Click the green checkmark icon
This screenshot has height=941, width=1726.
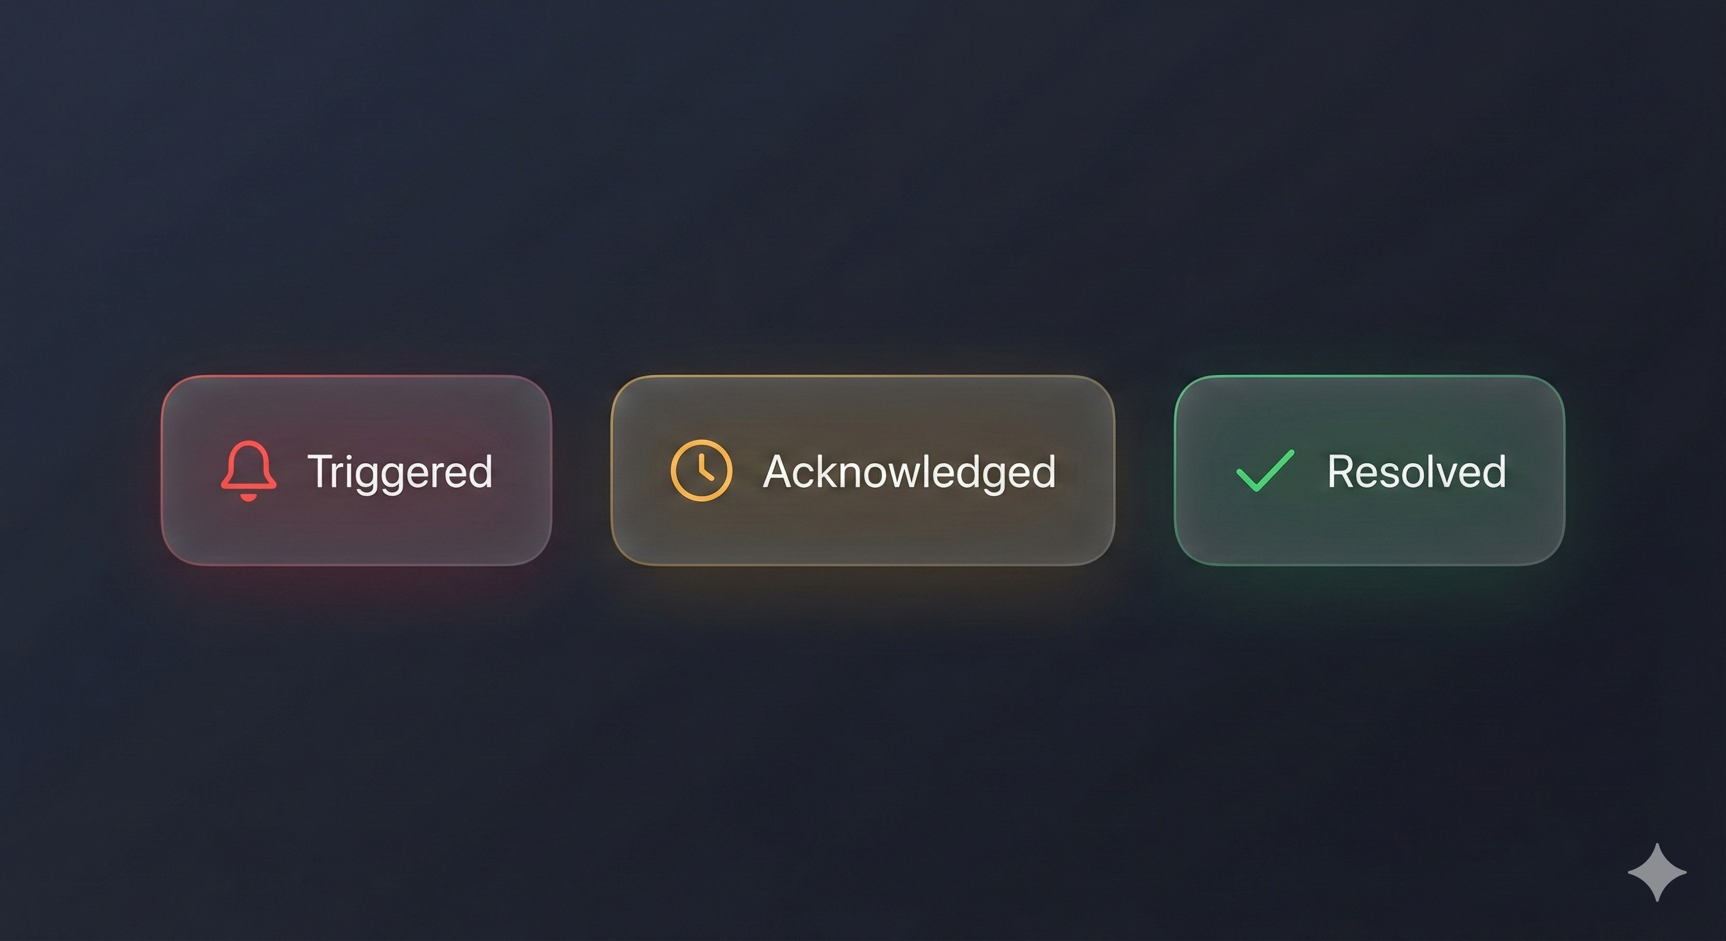click(x=1264, y=471)
